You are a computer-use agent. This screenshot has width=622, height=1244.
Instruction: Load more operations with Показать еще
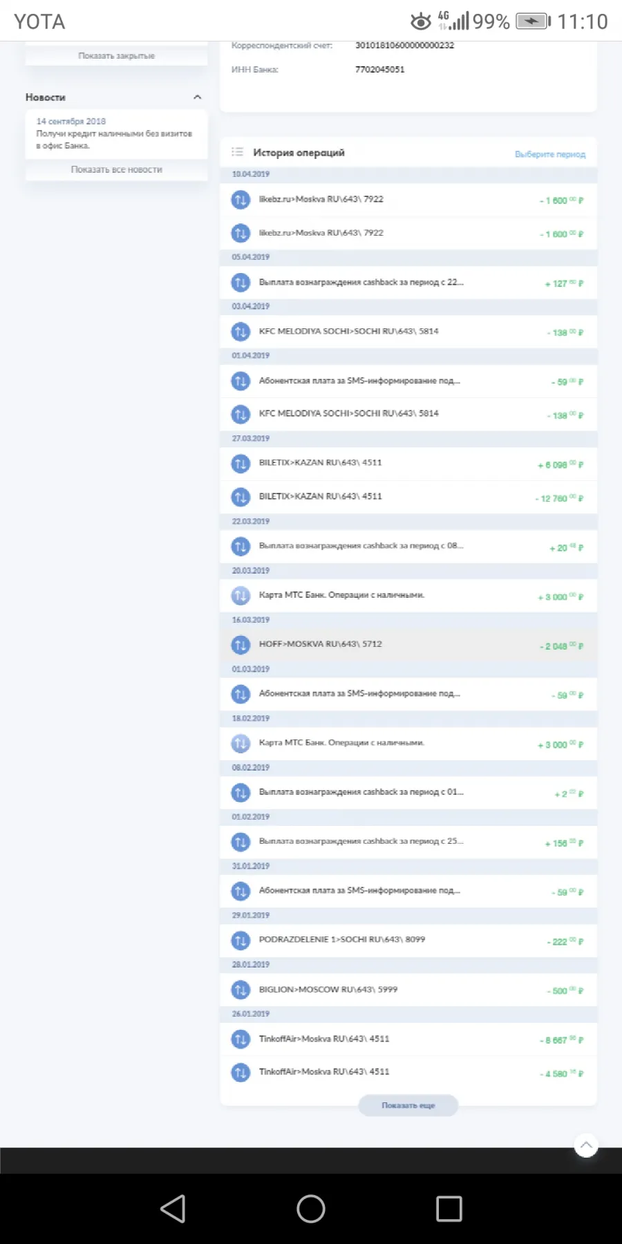[x=408, y=1105]
